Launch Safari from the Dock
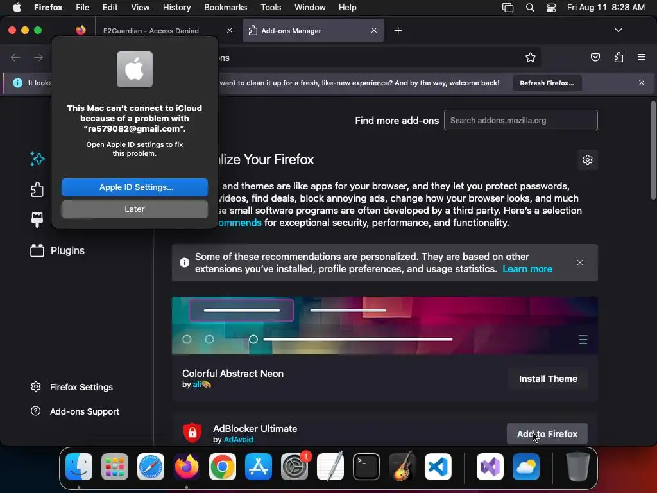The width and height of the screenshot is (657, 493). tap(150, 467)
